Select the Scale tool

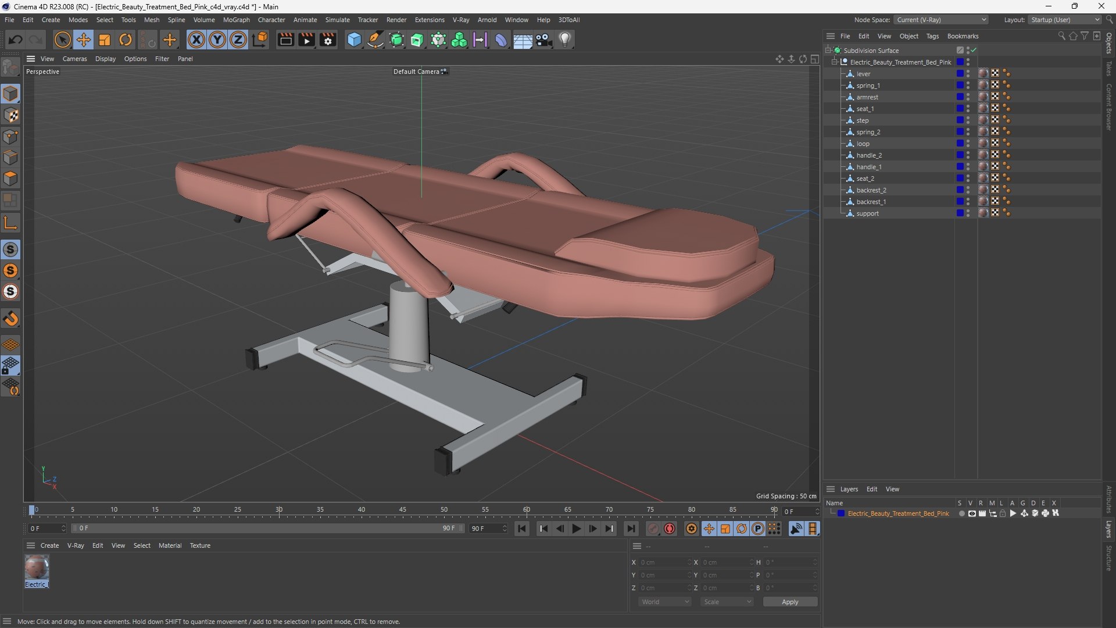point(105,40)
